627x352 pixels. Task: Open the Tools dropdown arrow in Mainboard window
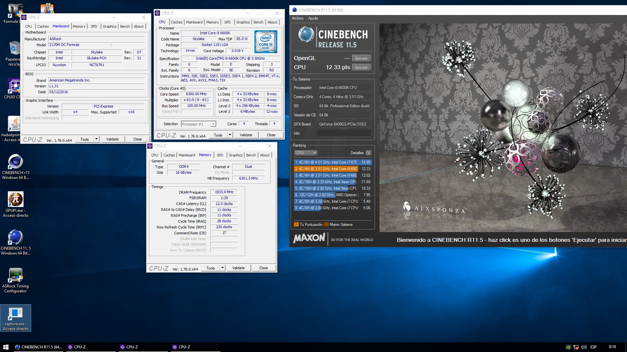[96, 139]
